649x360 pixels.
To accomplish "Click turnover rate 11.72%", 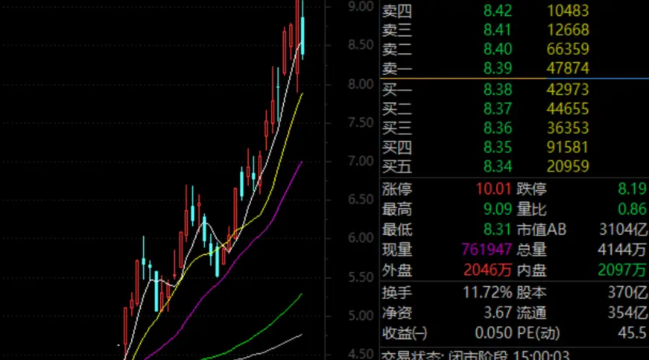I will [487, 292].
